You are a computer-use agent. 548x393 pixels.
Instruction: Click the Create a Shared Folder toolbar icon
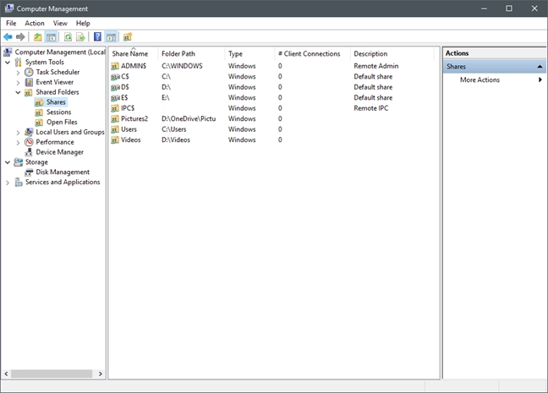[128, 36]
